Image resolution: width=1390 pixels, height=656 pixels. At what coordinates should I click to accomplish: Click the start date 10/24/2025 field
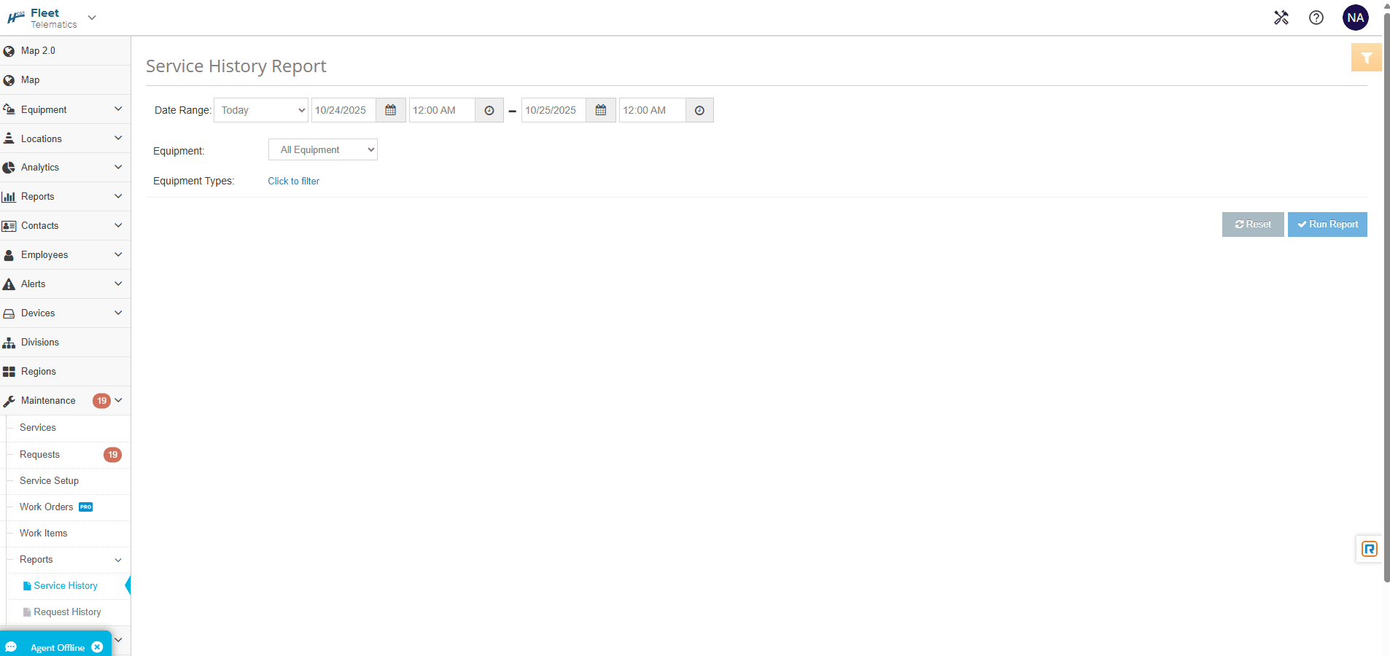point(343,110)
